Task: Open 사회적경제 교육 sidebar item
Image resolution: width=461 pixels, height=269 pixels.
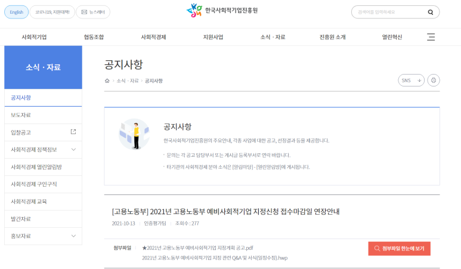Action: point(43,202)
